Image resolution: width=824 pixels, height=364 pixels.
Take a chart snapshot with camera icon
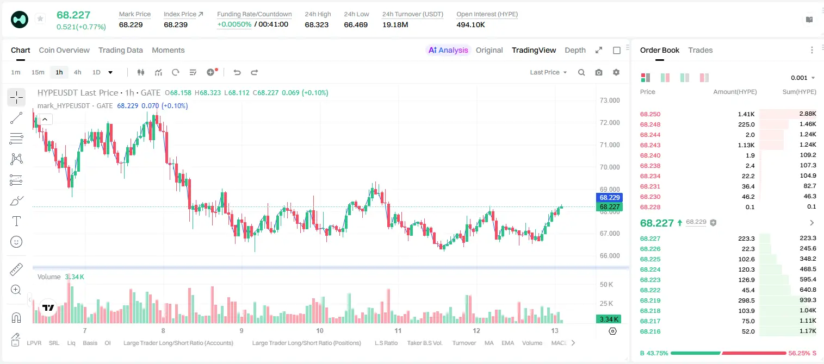tap(599, 72)
